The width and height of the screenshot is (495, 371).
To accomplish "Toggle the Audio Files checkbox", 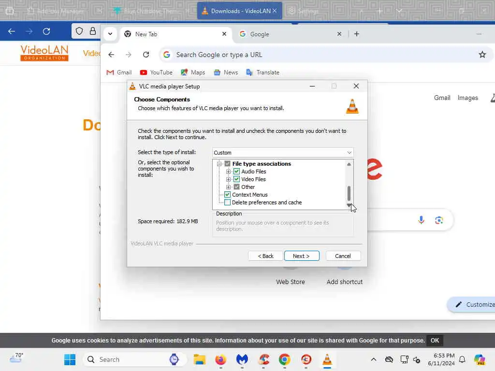I will click(x=236, y=171).
